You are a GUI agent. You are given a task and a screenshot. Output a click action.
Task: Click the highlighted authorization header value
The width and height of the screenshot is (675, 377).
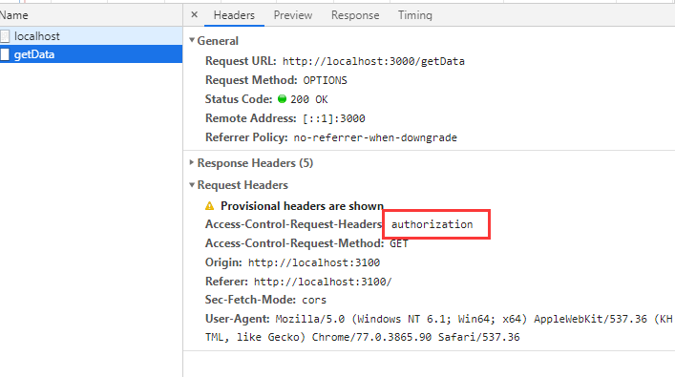point(432,224)
